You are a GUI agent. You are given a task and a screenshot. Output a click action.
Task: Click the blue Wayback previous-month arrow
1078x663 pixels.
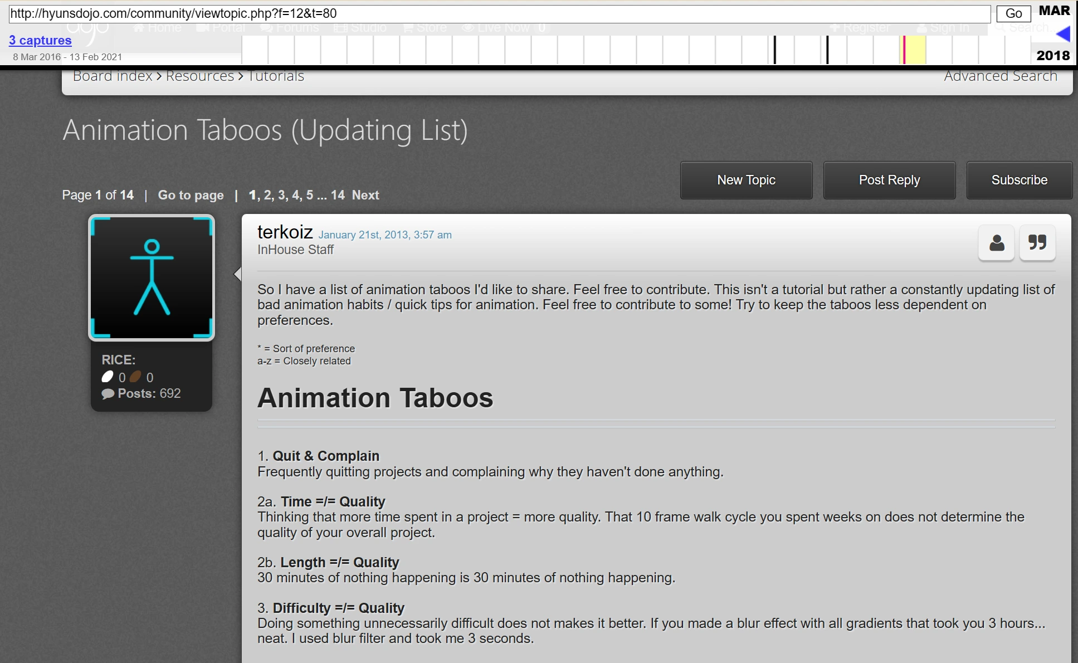(x=1063, y=35)
